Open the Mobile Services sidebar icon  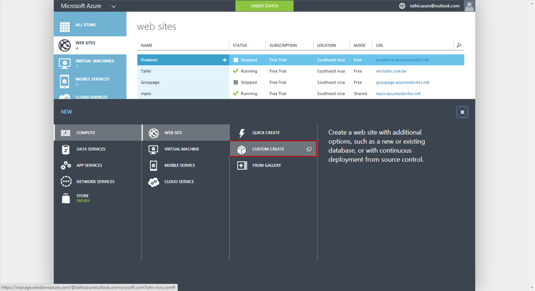click(64, 81)
